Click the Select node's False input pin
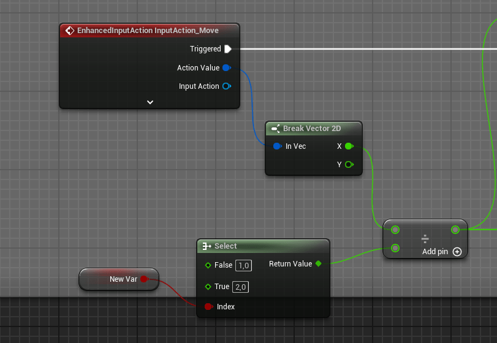497x343 pixels. click(208, 265)
